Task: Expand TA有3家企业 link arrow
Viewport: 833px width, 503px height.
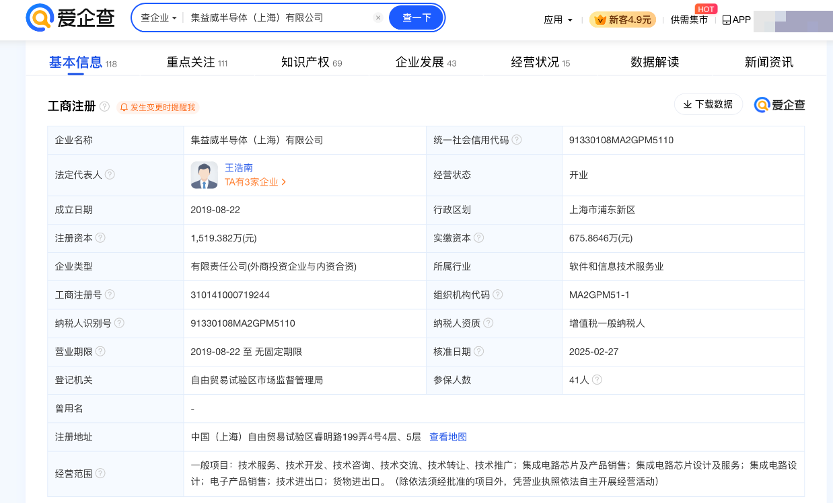Action: click(284, 182)
